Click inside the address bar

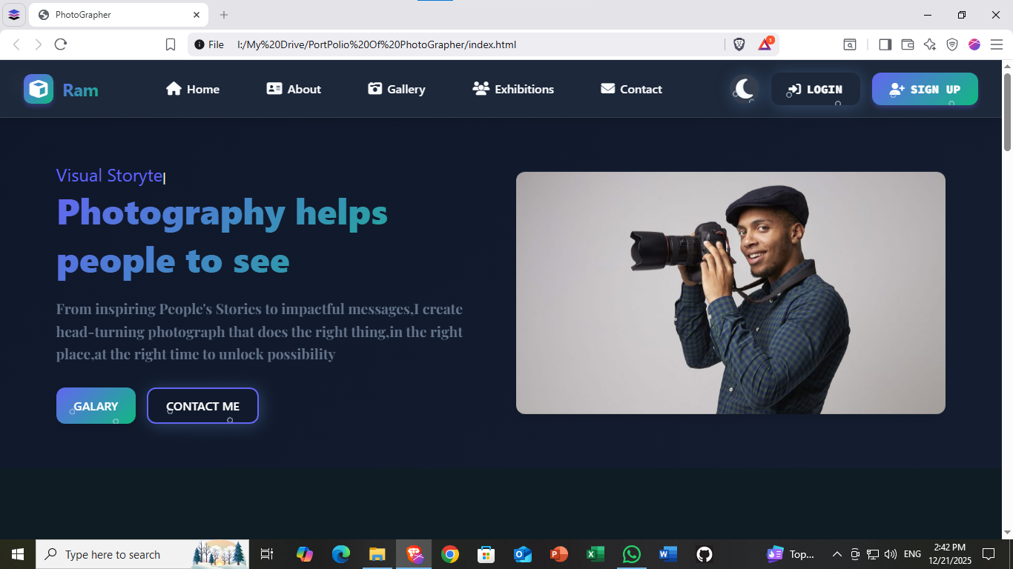click(x=445, y=44)
